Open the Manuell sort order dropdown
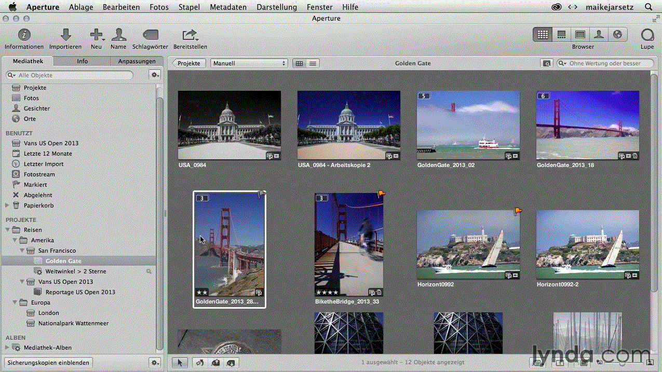The height and width of the screenshot is (372, 662). tap(249, 63)
